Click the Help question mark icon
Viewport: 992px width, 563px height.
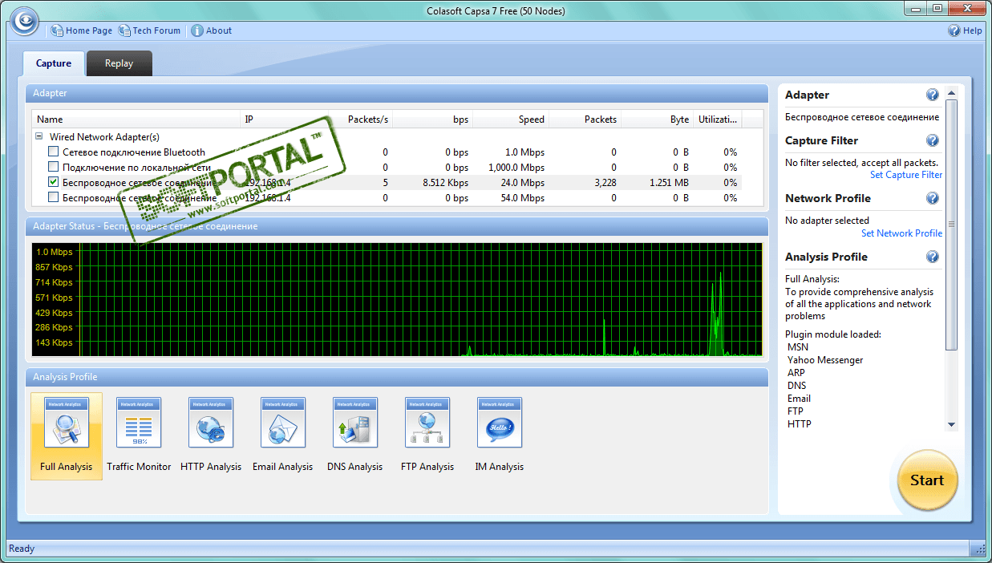tap(954, 30)
